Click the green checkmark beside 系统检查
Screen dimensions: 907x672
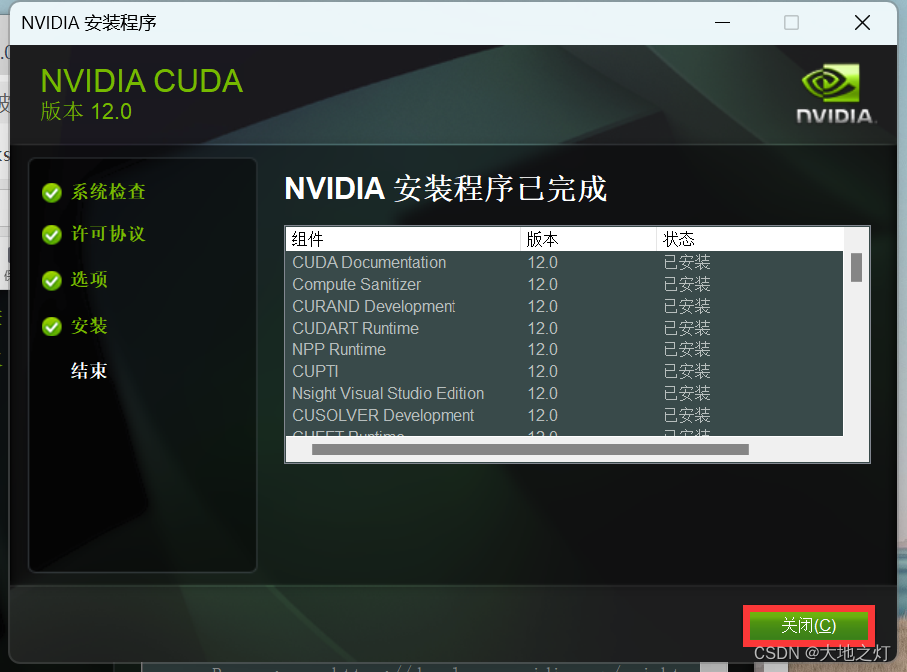click(52, 192)
